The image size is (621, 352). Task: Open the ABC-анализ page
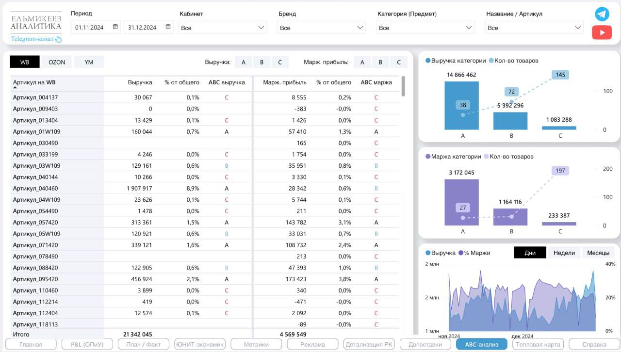pos(482,344)
